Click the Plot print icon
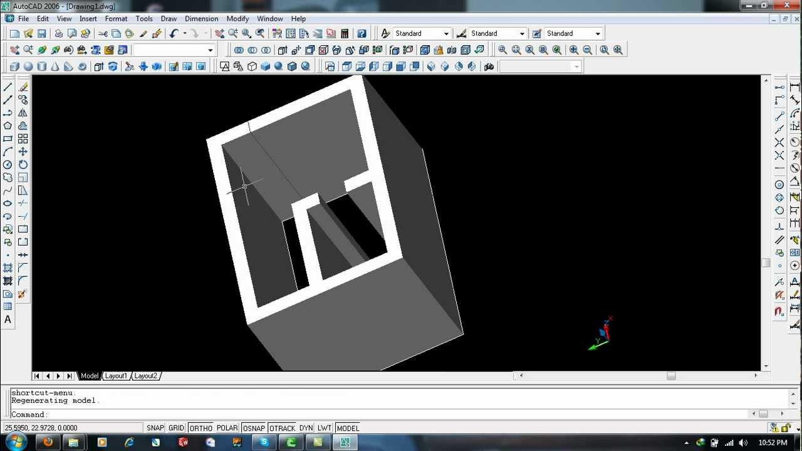 (x=58, y=34)
